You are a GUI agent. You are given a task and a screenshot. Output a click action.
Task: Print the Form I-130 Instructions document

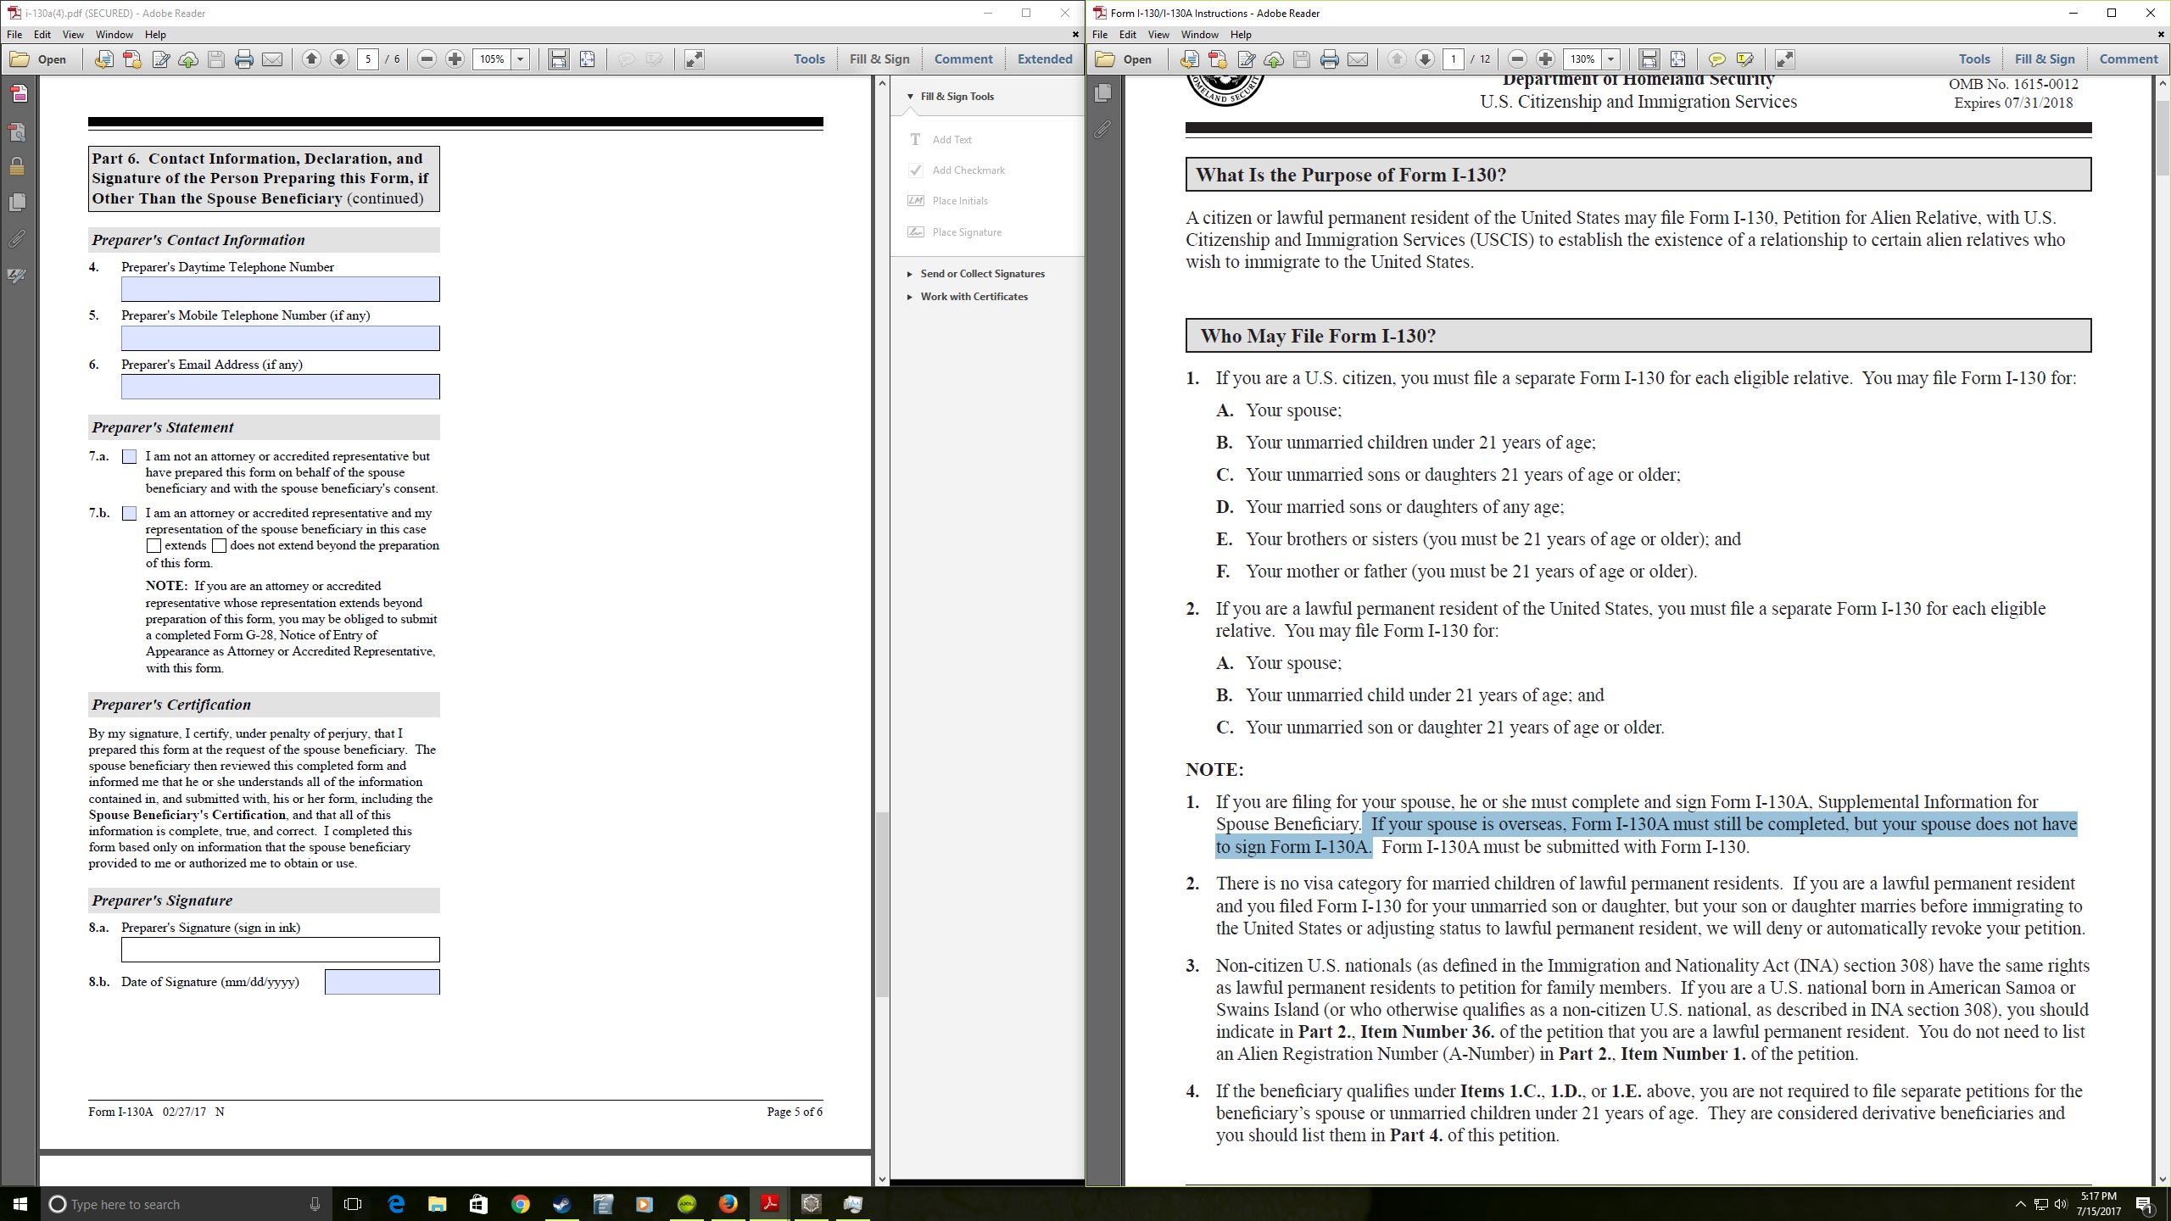[x=1330, y=59]
